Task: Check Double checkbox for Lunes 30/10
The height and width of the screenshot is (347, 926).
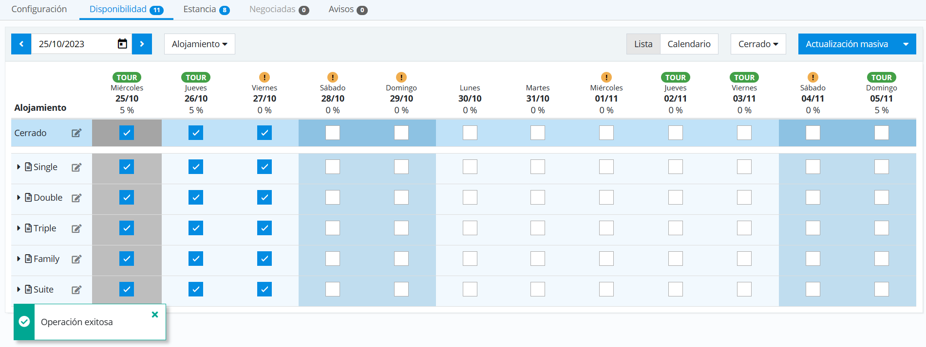Action: click(470, 197)
